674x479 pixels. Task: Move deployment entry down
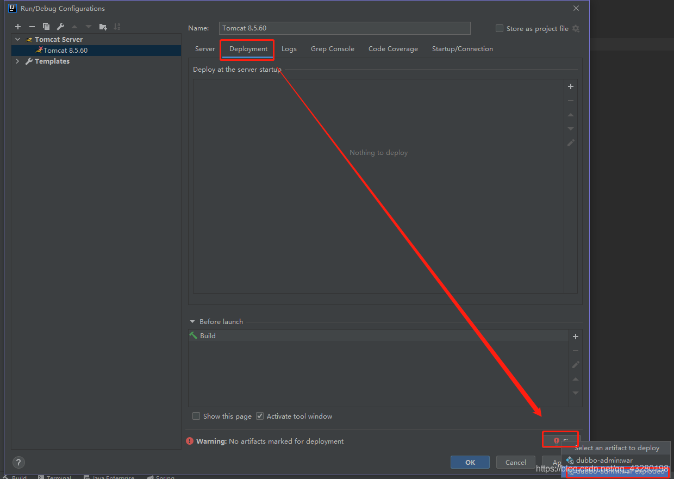tap(571, 129)
